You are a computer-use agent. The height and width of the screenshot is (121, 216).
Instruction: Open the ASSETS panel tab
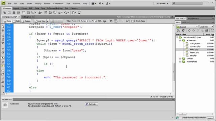[x=185, y=23]
